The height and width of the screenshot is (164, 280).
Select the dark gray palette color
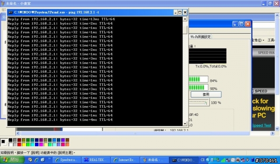coord(15,140)
